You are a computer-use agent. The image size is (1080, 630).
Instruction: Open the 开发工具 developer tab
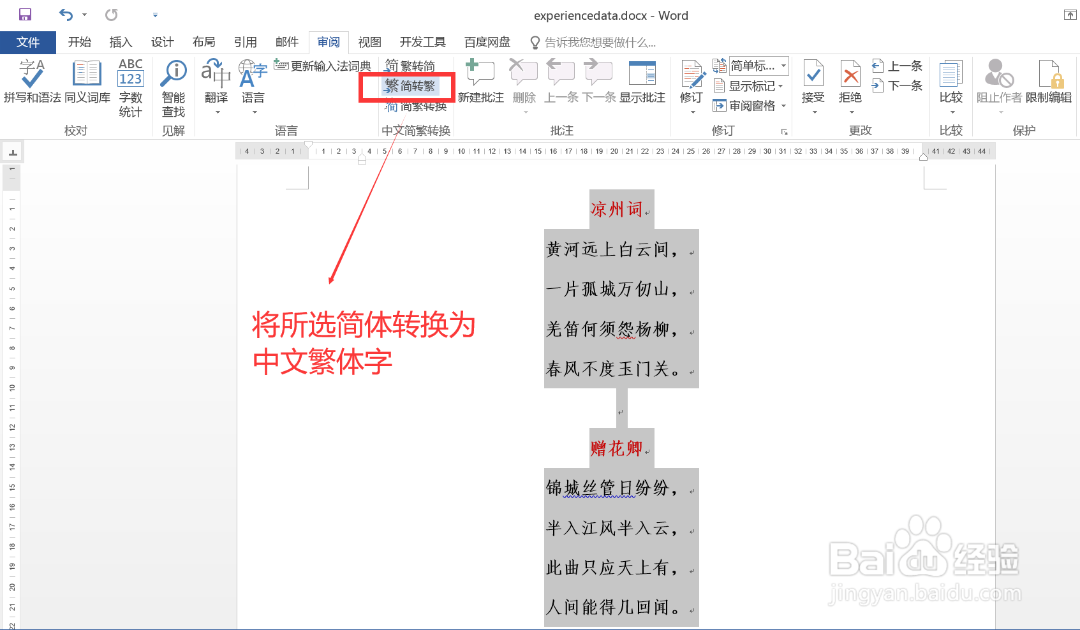422,42
